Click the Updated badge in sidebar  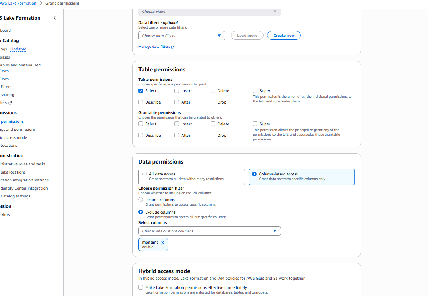19,49
